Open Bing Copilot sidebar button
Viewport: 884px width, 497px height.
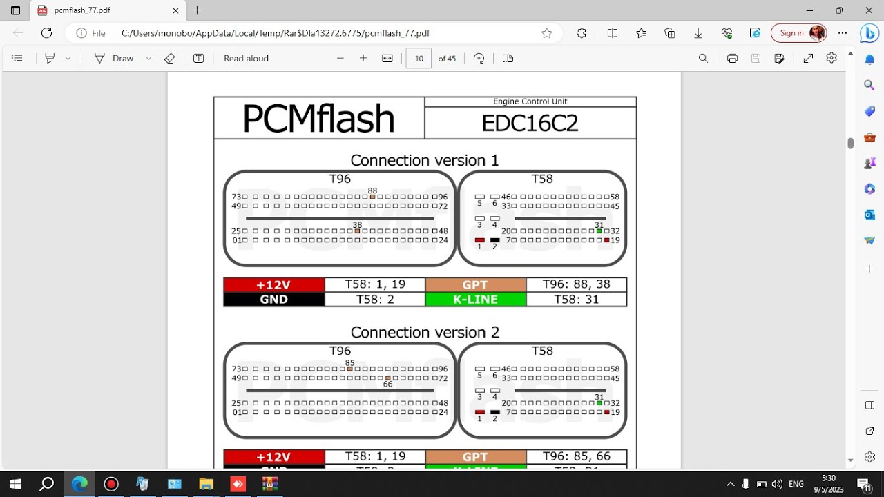click(x=869, y=33)
